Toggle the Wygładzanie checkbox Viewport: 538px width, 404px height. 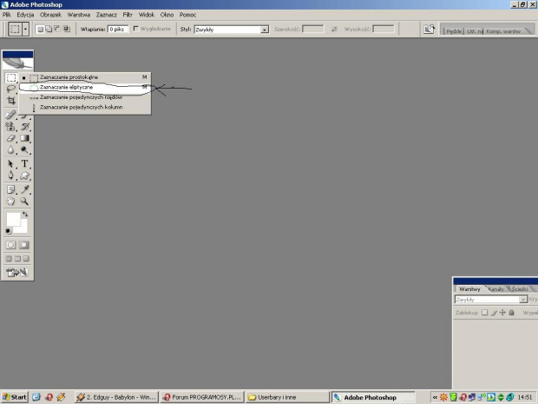pyautogui.click(x=136, y=29)
